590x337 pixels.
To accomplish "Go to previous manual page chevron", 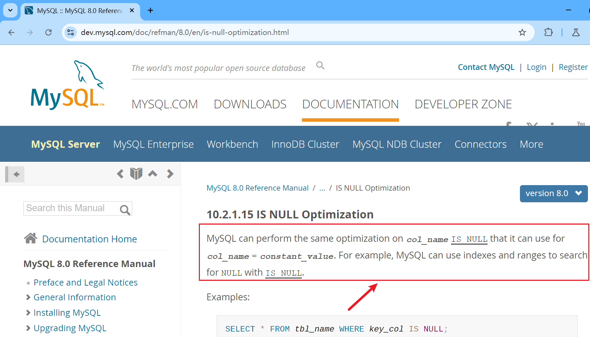I will [120, 174].
